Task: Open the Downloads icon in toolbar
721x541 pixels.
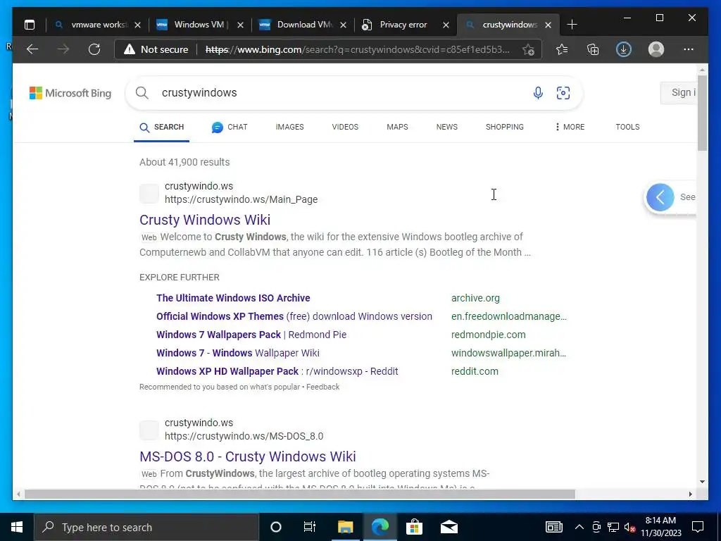Action: point(624,49)
